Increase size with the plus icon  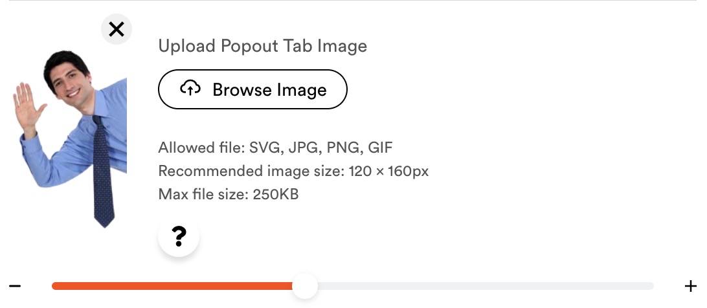click(x=691, y=286)
